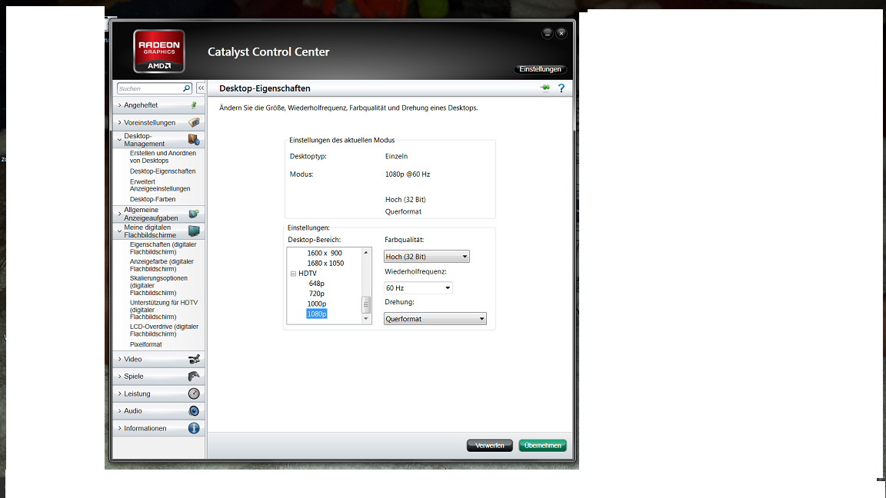Open Erweiterte Anzeigeeinstellungen page

(160, 185)
